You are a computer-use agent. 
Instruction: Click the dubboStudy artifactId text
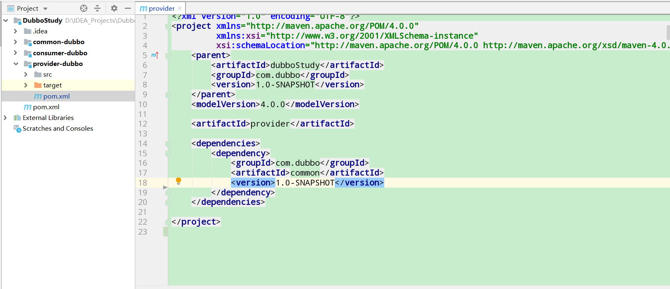295,65
